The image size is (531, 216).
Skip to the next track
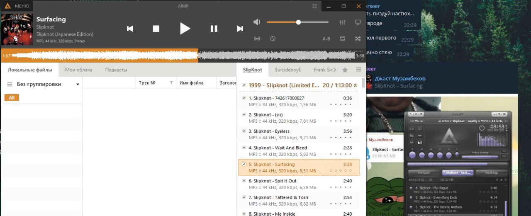[240, 29]
